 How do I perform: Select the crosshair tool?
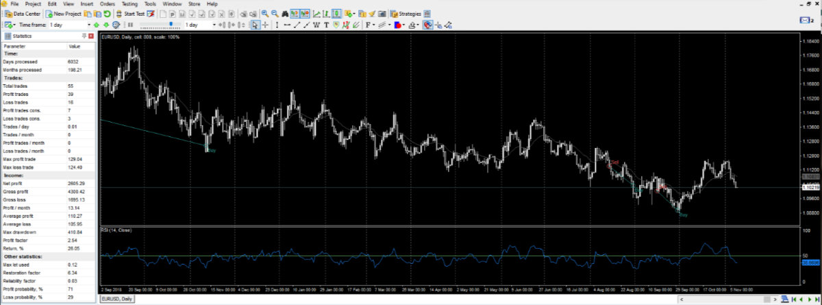coord(265,25)
